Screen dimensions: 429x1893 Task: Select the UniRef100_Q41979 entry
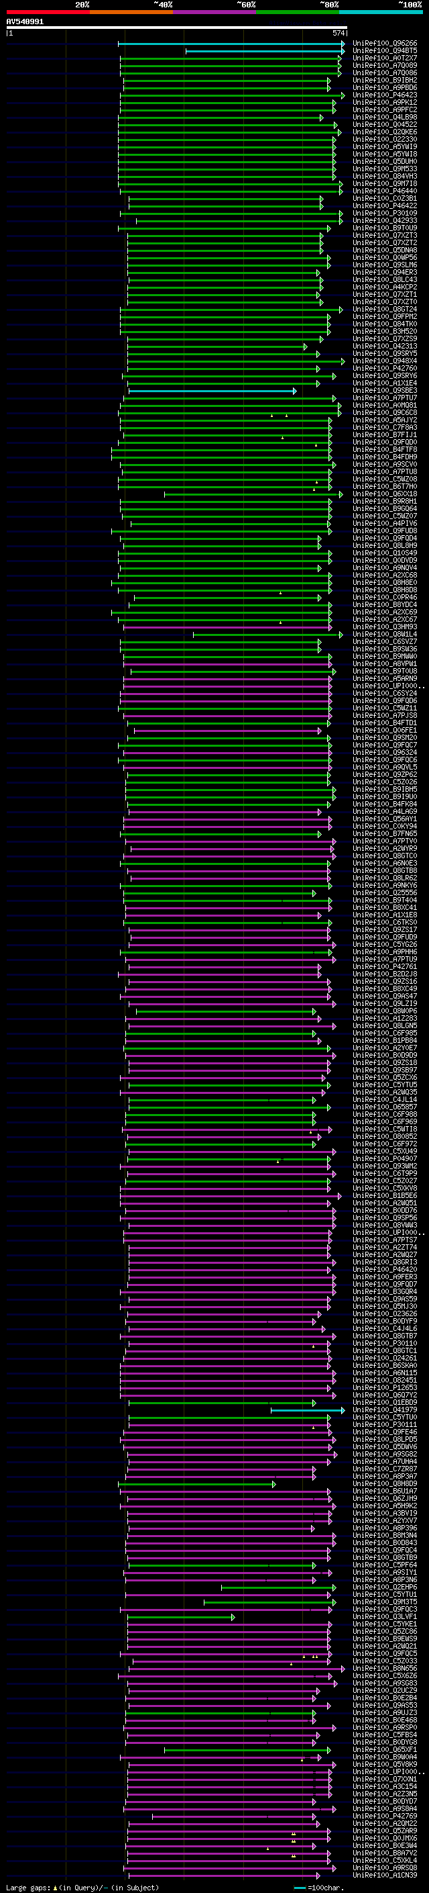385,1411
